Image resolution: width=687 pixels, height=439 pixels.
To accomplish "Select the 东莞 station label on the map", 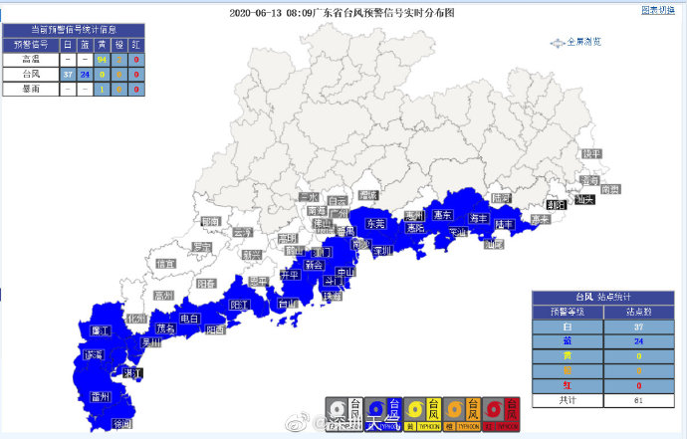I will (375, 223).
